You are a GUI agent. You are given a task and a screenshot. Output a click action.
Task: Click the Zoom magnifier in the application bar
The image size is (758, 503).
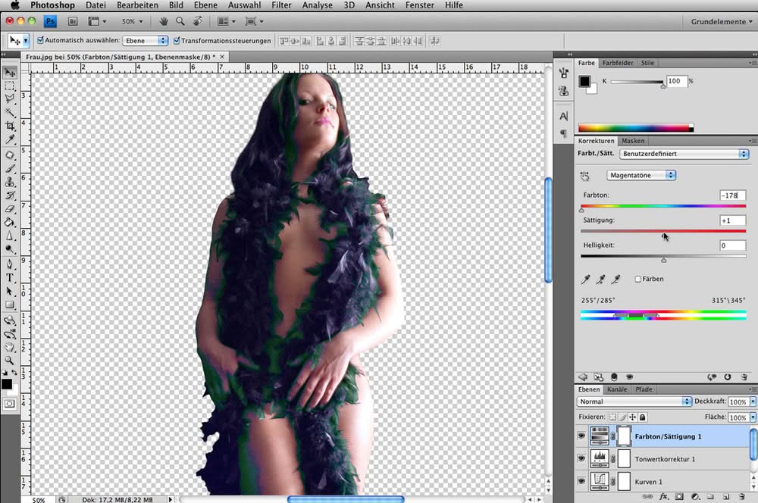click(x=180, y=21)
